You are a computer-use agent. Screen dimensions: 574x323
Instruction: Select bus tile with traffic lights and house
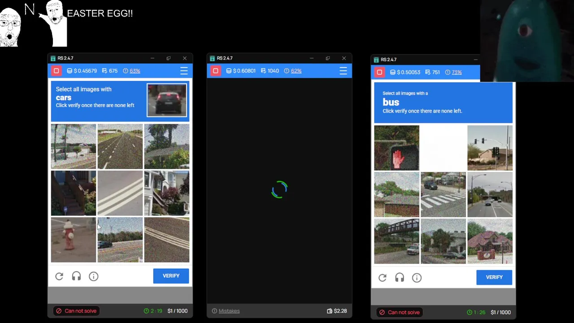[x=490, y=148]
